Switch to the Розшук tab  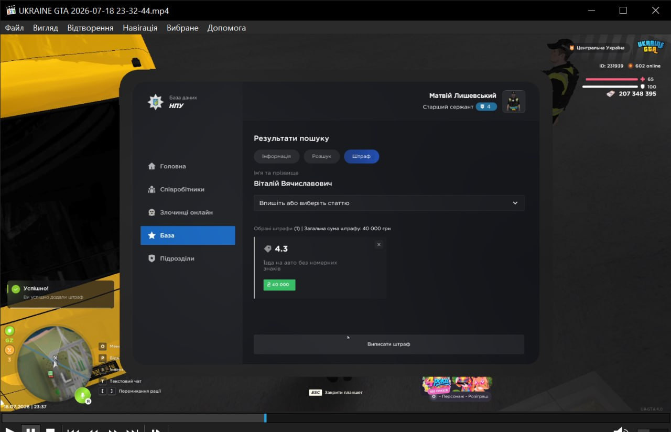tap(321, 156)
